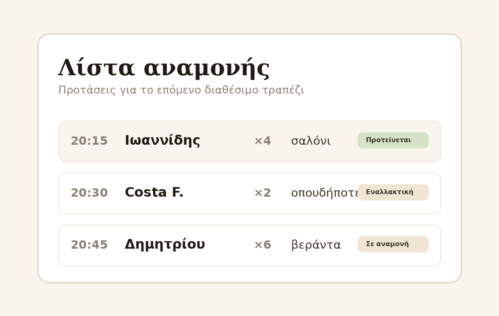The image size is (499, 316).
Task: Click the 'Λίστα αναμονής' heading
Action: [x=164, y=68]
